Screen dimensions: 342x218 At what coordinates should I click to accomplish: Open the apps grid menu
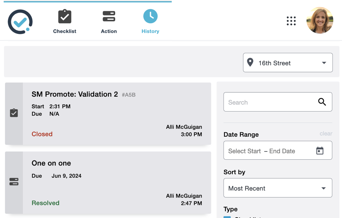pos(291,21)
